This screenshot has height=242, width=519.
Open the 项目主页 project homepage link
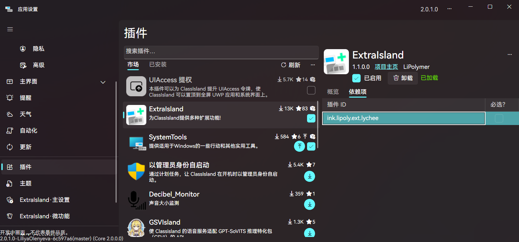coord(386,67)
